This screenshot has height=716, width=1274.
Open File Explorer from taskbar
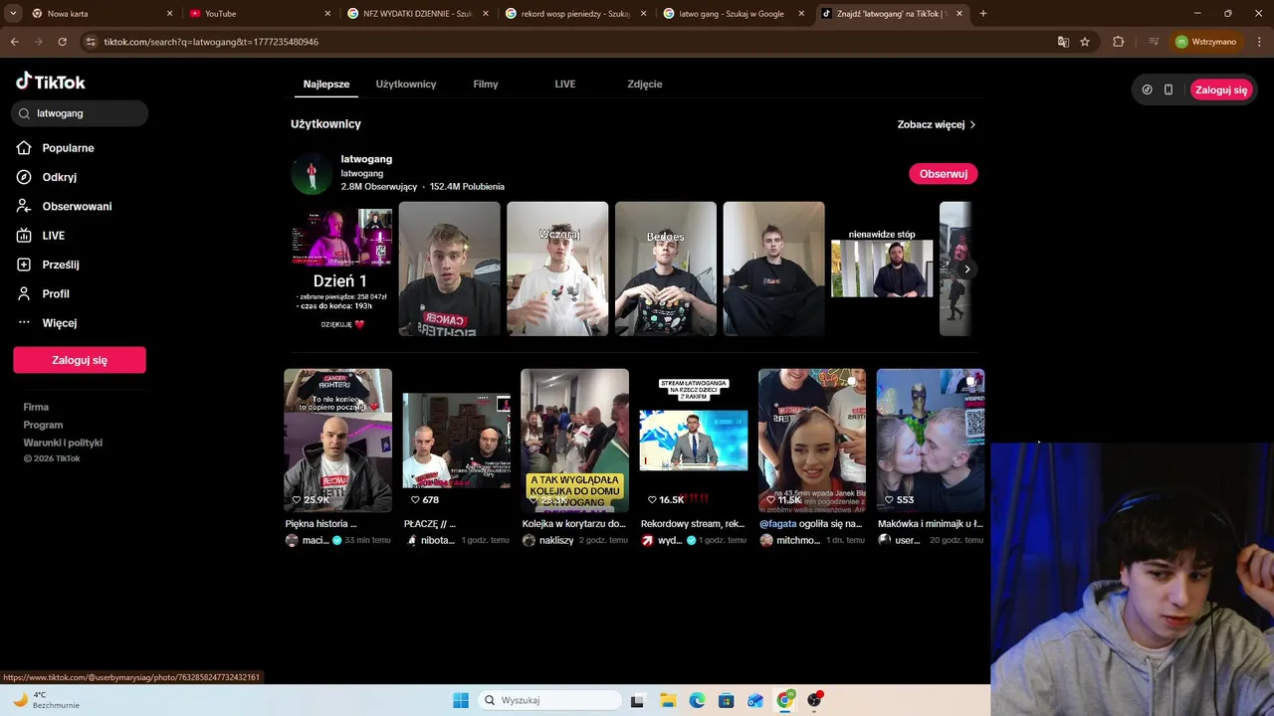click(667, 700)
